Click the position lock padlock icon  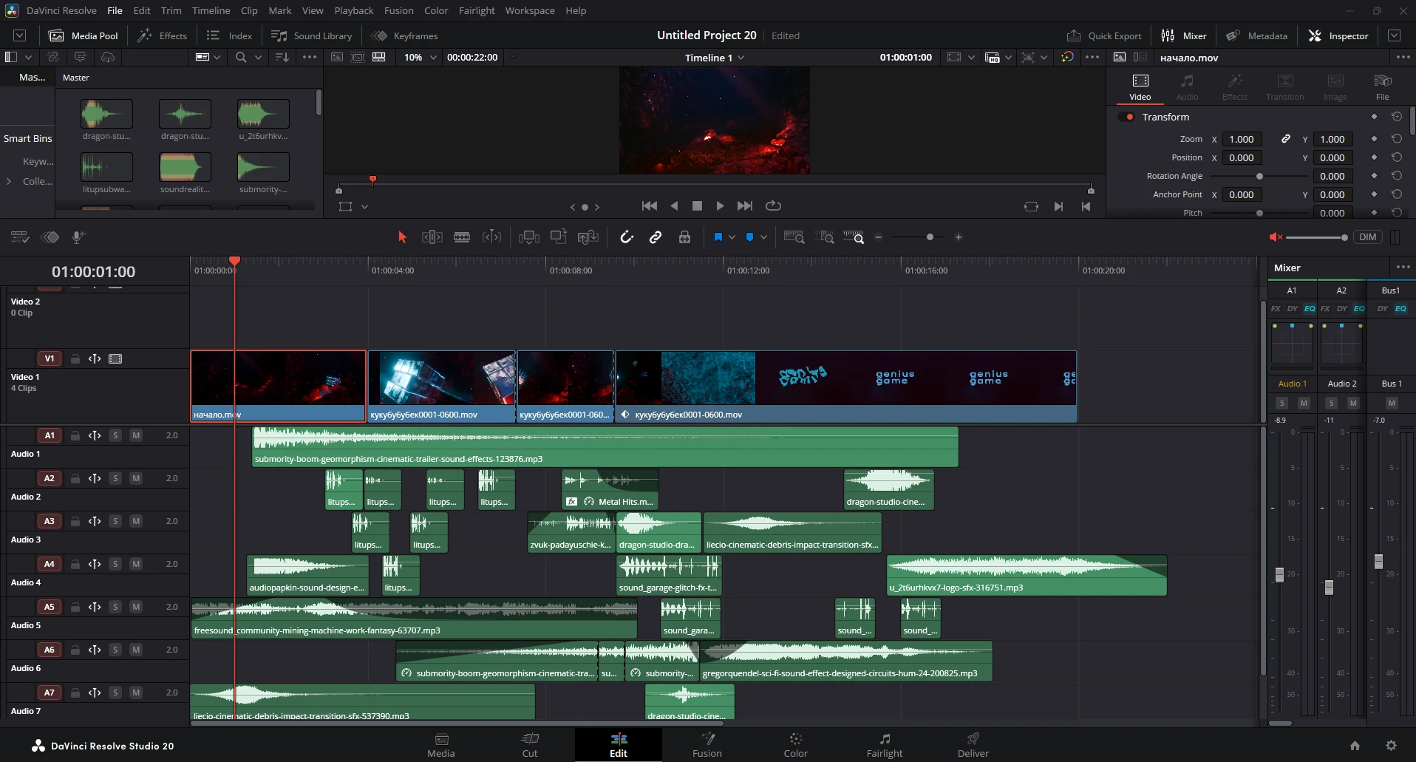(x=684, y=237)
